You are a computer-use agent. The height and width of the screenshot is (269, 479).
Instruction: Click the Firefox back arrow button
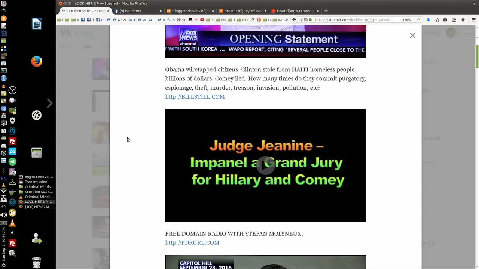(294, 20)
